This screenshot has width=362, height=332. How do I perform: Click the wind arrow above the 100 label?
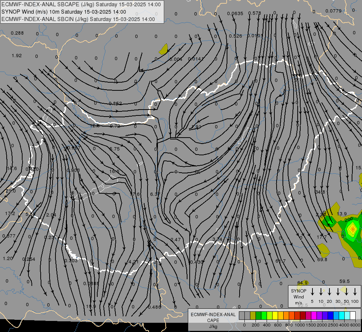click(x=355, y=292)
